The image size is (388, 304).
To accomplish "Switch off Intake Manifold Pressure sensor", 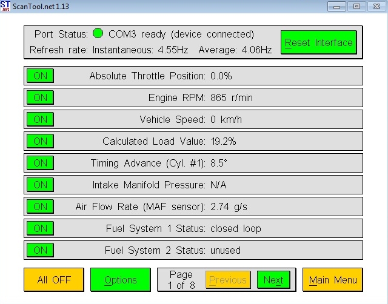I will tap(40, 185).
